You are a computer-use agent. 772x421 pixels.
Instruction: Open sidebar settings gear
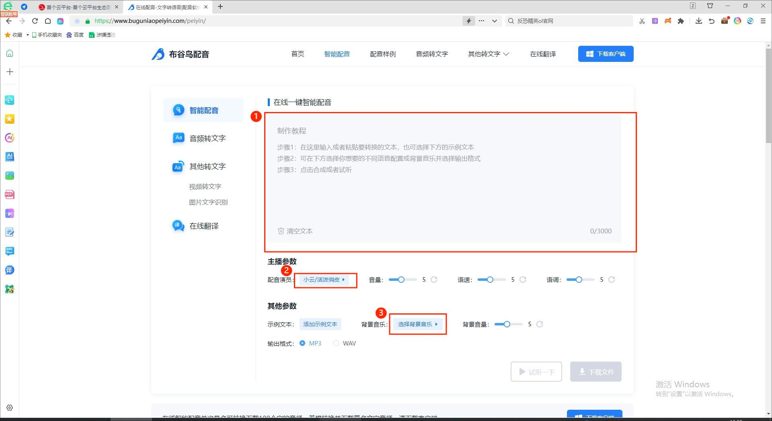tap(10, 407)
